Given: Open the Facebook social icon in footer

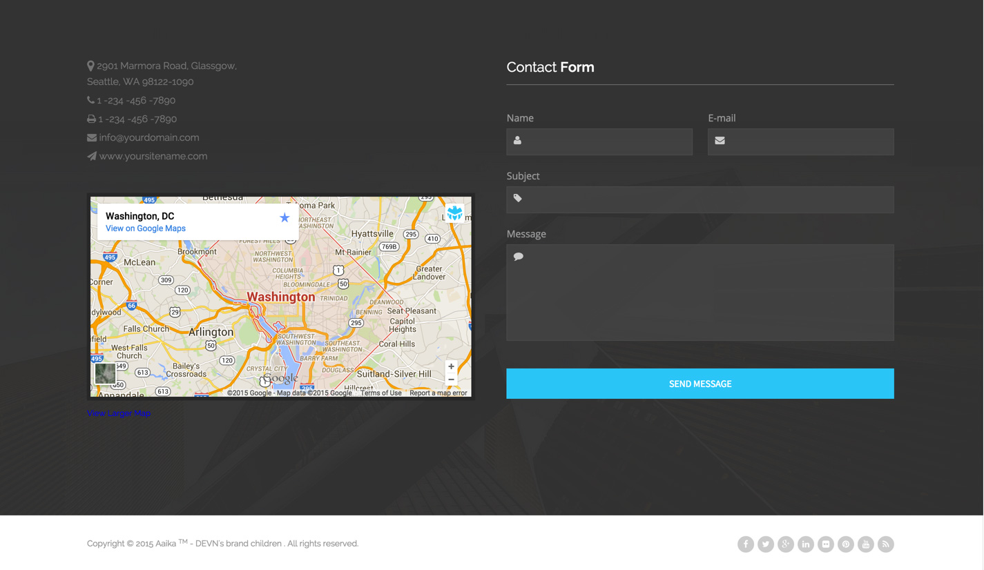Looking at the screenshot, I should point(746,544).
